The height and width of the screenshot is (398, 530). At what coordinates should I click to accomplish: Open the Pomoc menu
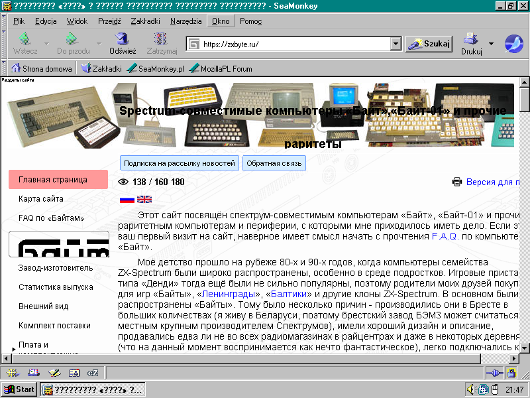251,21
